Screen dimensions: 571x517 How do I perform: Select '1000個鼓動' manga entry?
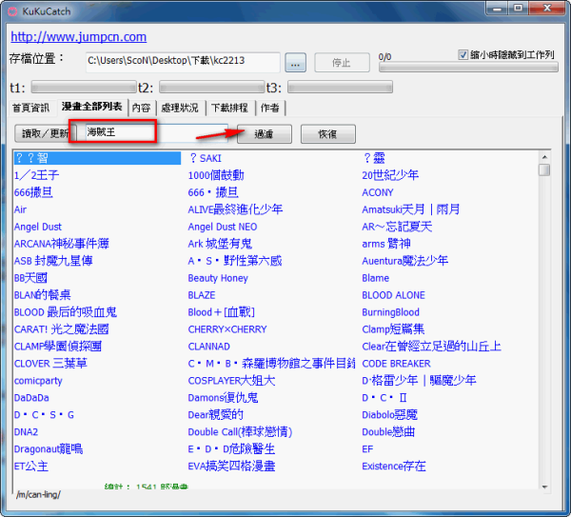point(216,175)
